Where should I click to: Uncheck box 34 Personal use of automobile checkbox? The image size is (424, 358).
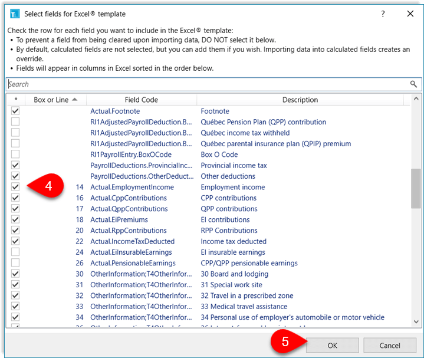pos(15,317)
